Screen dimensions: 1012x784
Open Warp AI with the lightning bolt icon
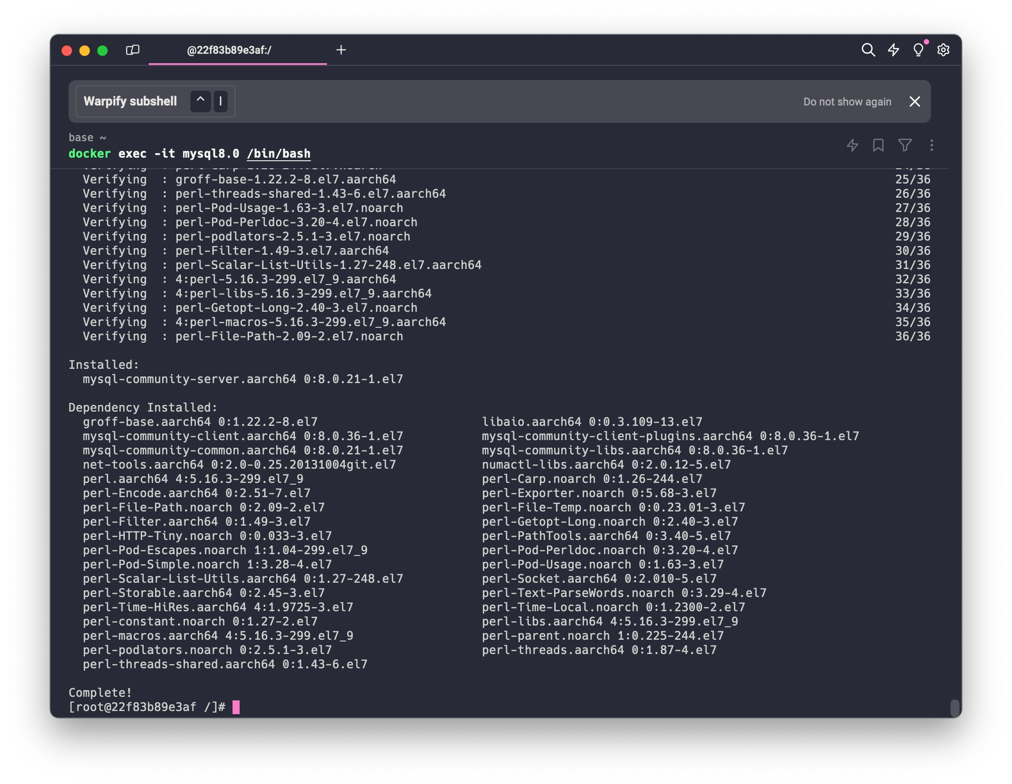click(x=893, y=49)
